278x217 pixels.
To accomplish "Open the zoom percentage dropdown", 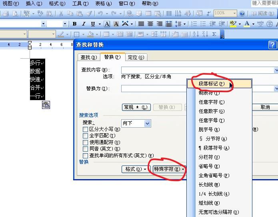I will [234, 14].
